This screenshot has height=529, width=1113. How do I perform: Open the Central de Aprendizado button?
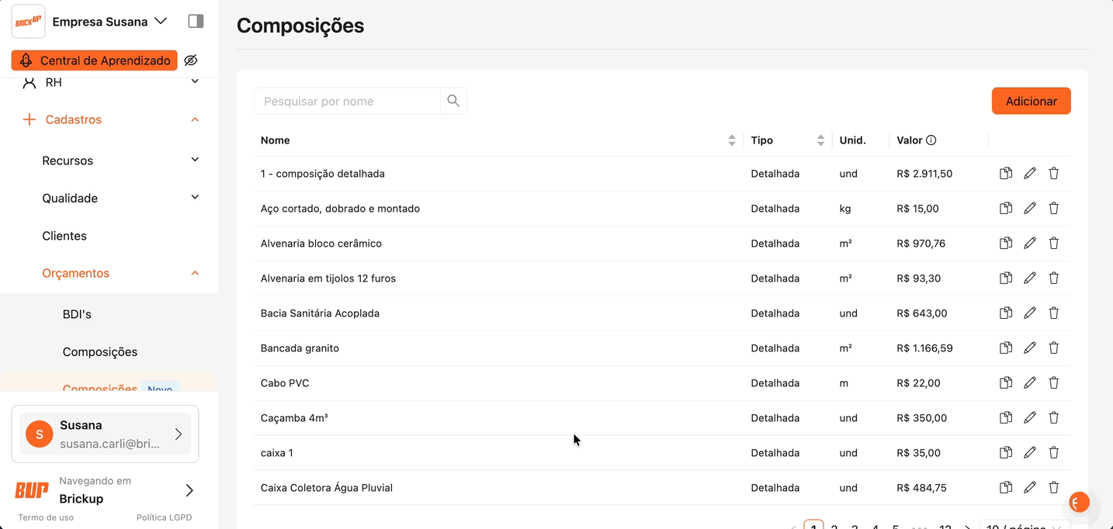pos(95,61)
